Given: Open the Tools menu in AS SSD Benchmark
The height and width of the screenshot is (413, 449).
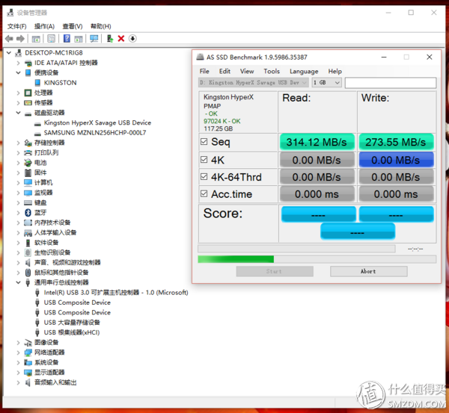Looking at the screenshot, I should [272, 71].
